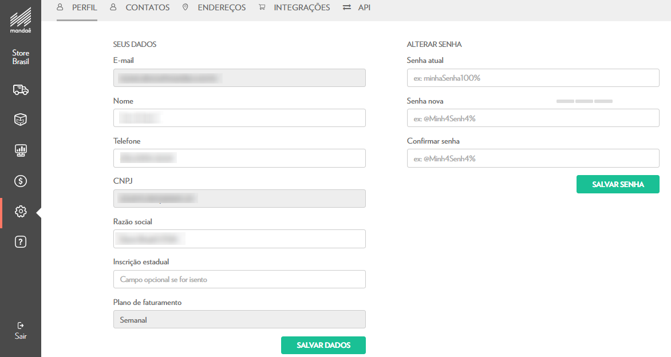Click the Salvar Senha button
The image size is (671, 357).
[x=618, y=184]
